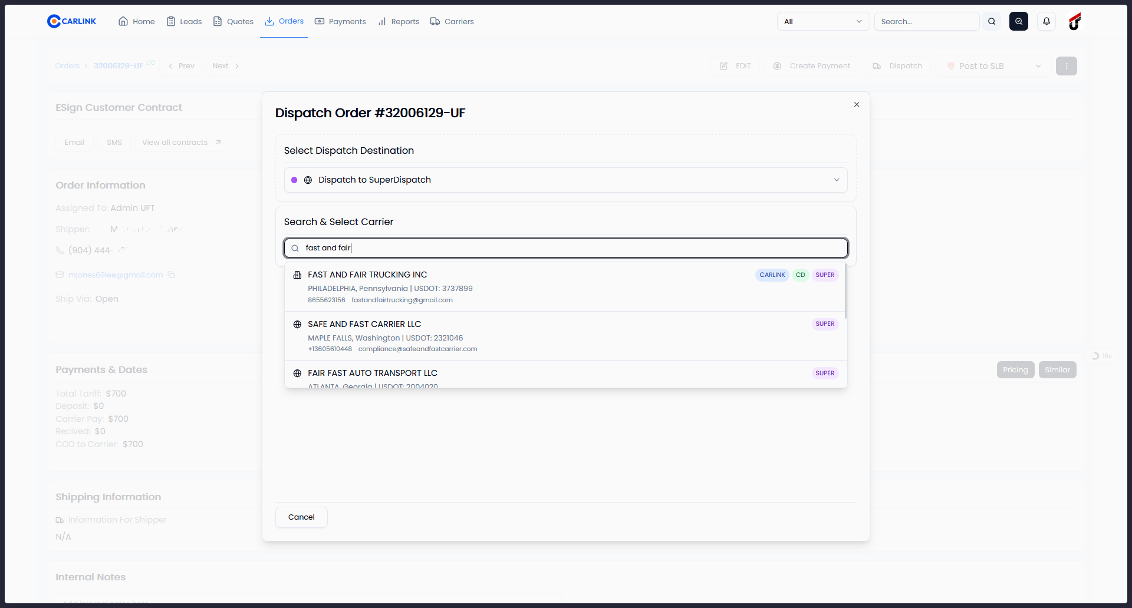Viewport: 1132px width, 608px height.
Task: Close the Dispatch Order modal with the X
Action: 857,104
